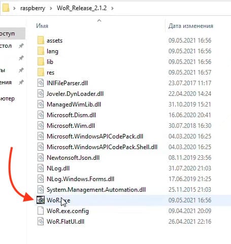
Task: Select the lang folder icon
Action: (x=41, y=51)
